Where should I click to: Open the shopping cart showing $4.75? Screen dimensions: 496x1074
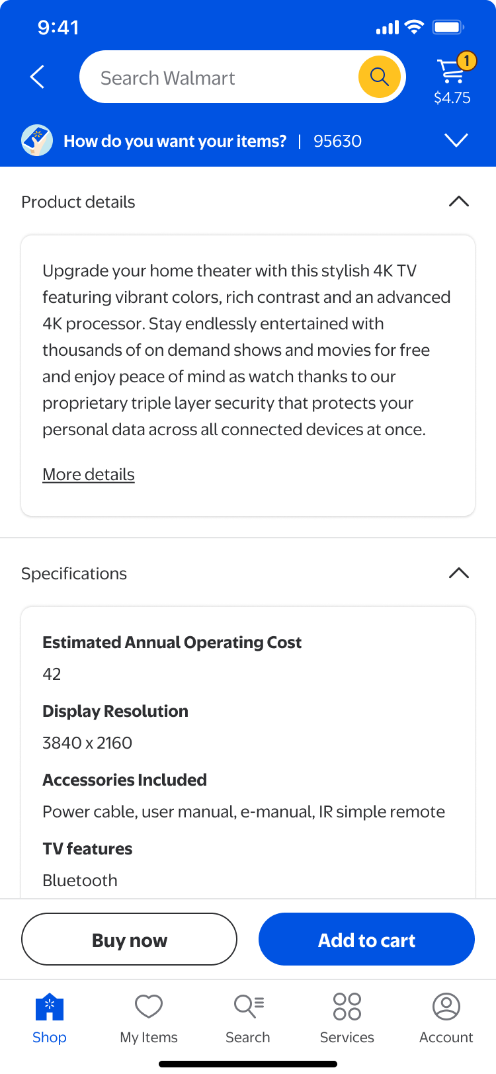tap(452, 79)
